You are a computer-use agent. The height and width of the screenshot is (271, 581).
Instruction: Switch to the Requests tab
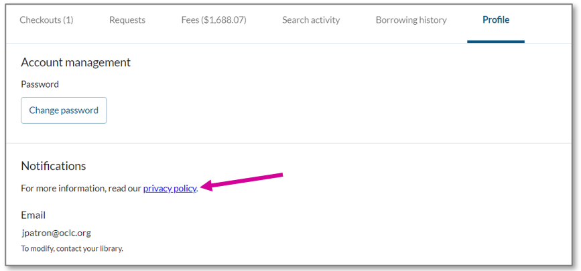click(x=127, y=20)
